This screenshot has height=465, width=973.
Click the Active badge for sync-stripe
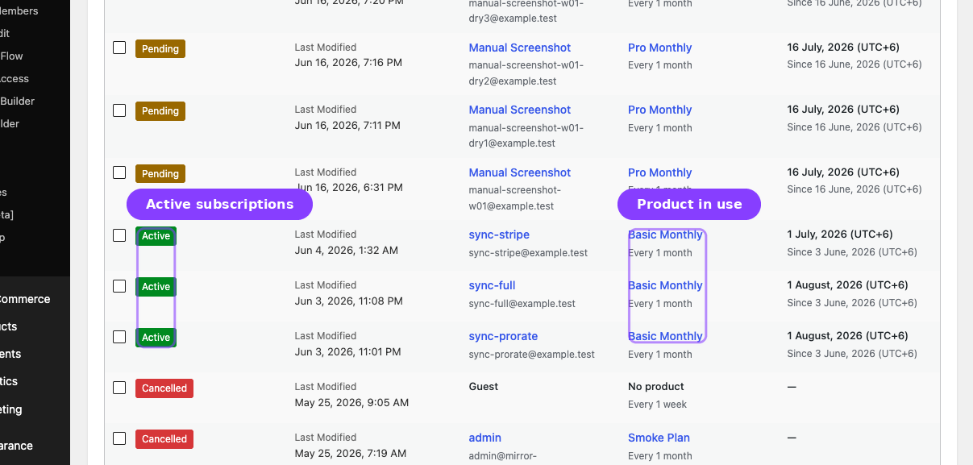pos(156,236)
